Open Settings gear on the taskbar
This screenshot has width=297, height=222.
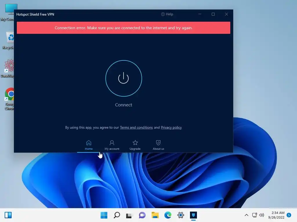pyautogui.click(x=180, y=215)
